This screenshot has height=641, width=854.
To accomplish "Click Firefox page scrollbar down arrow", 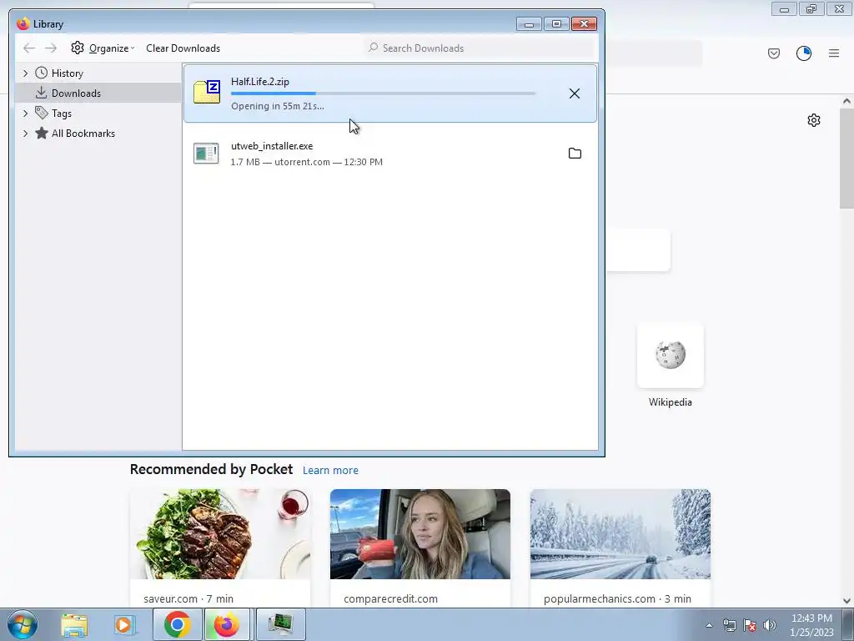I will (846, 601).
